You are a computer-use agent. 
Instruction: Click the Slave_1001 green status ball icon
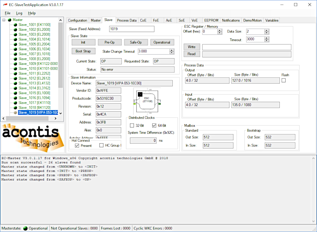coord(15,25)
